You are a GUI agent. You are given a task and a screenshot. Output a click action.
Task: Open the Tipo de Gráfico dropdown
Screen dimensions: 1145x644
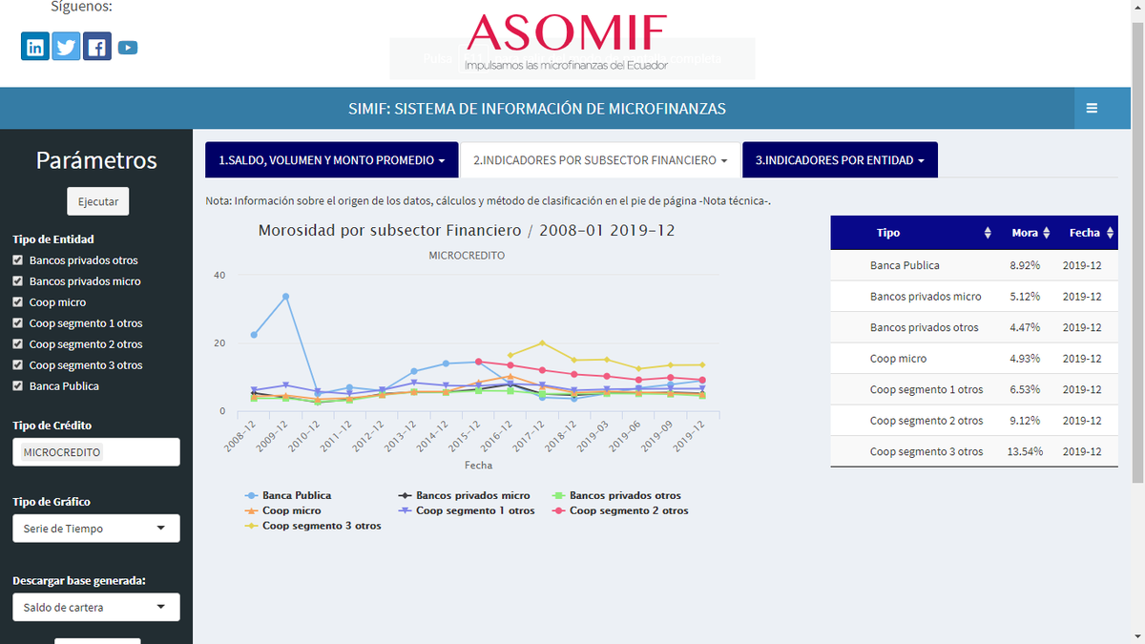tap(96, 529)
